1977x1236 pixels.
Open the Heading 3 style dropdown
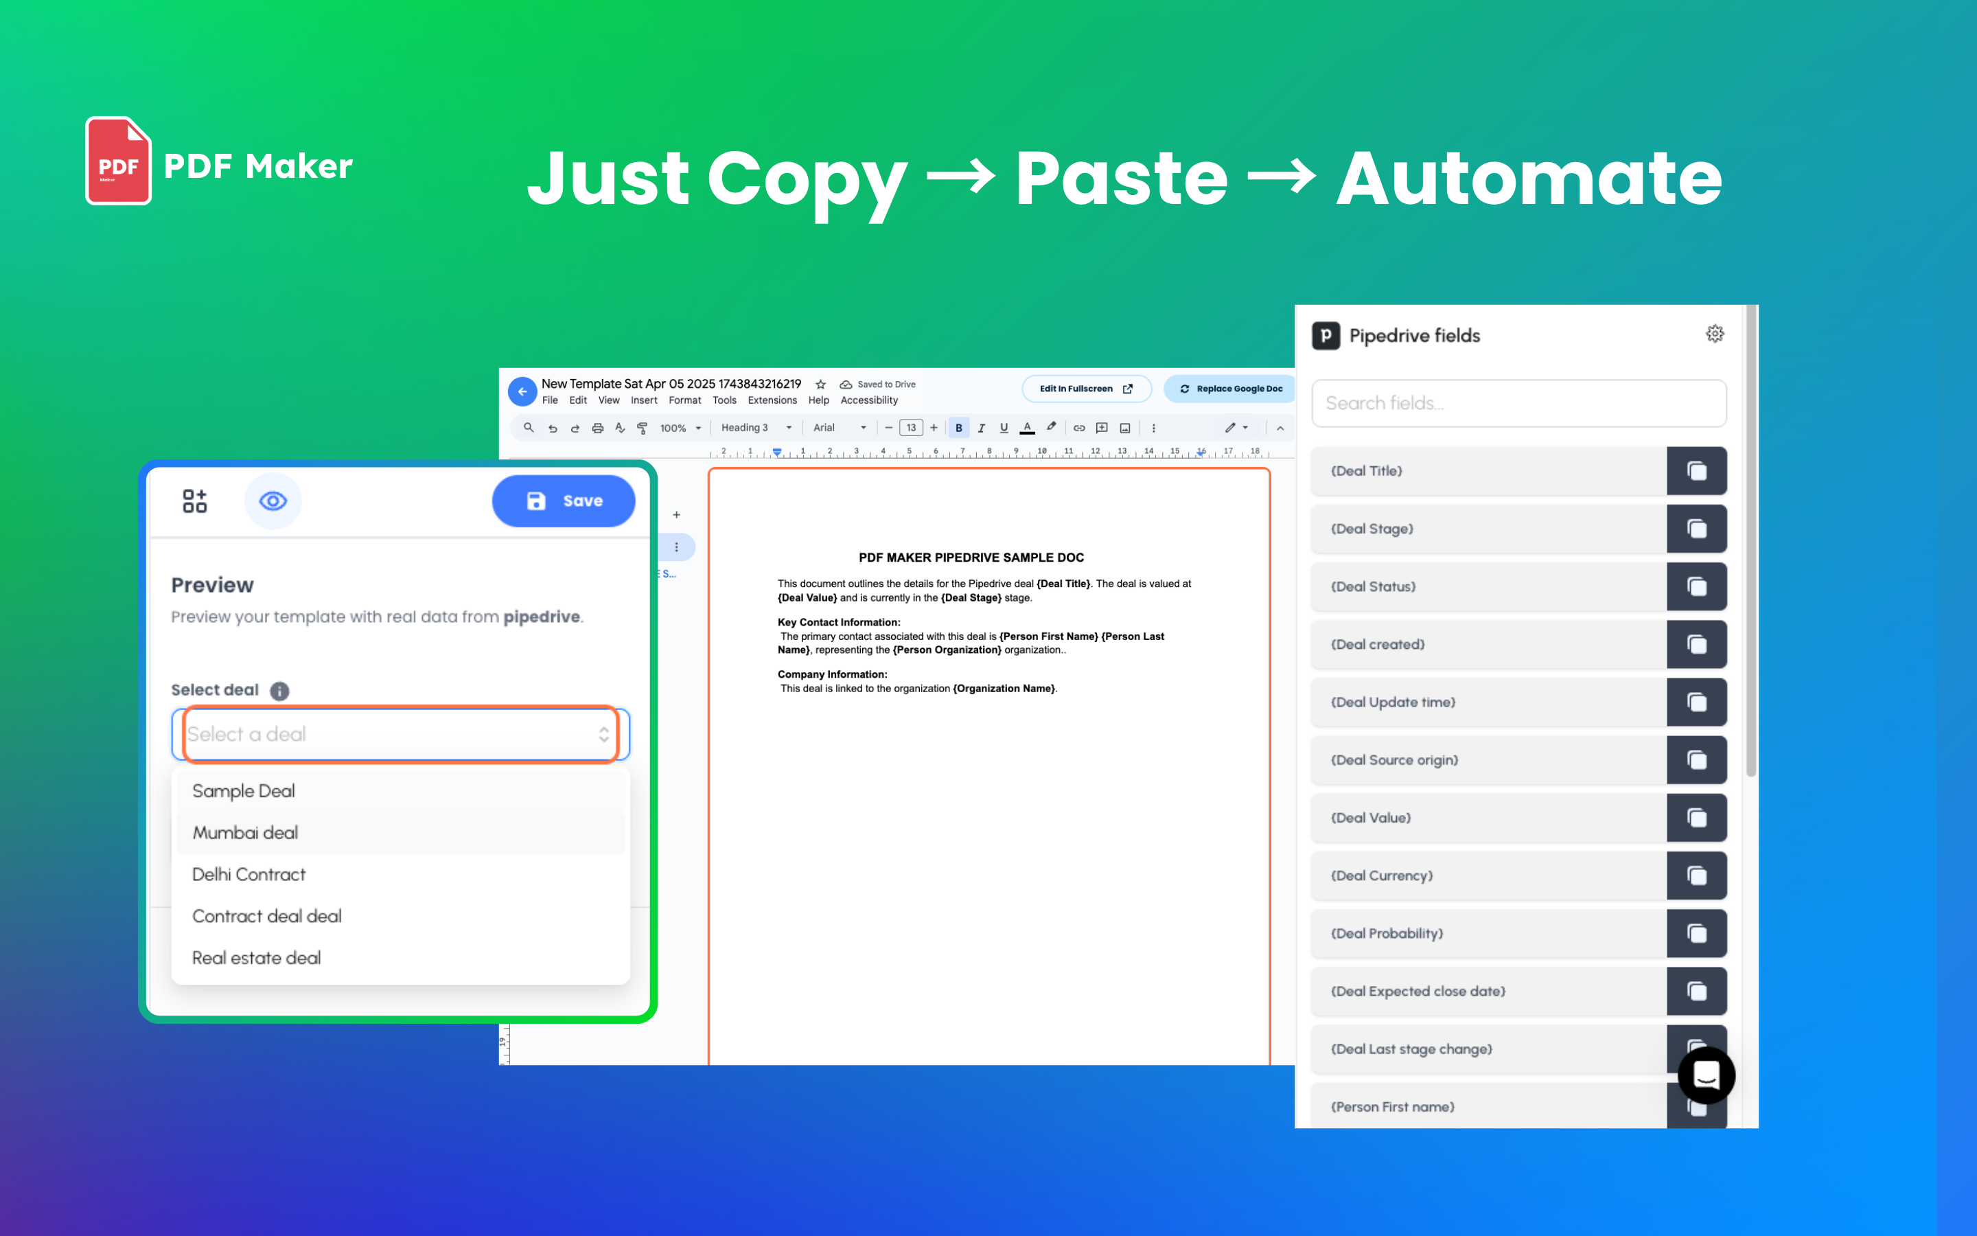tap(756, 428)
